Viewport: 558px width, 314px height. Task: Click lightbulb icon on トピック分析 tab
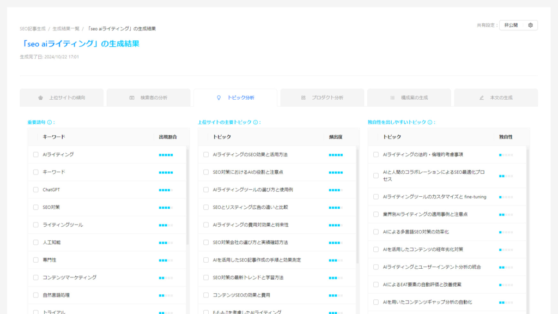(219, 98)
